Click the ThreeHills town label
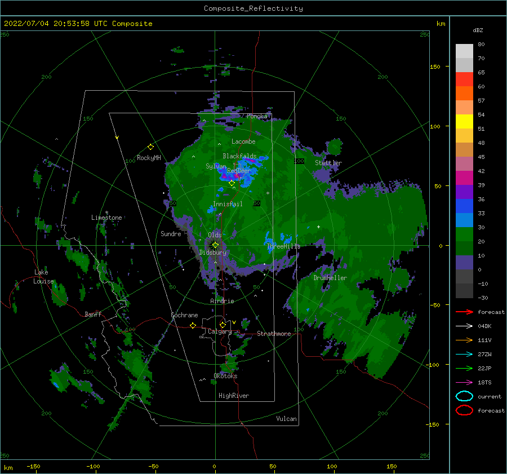 (283, 246)
